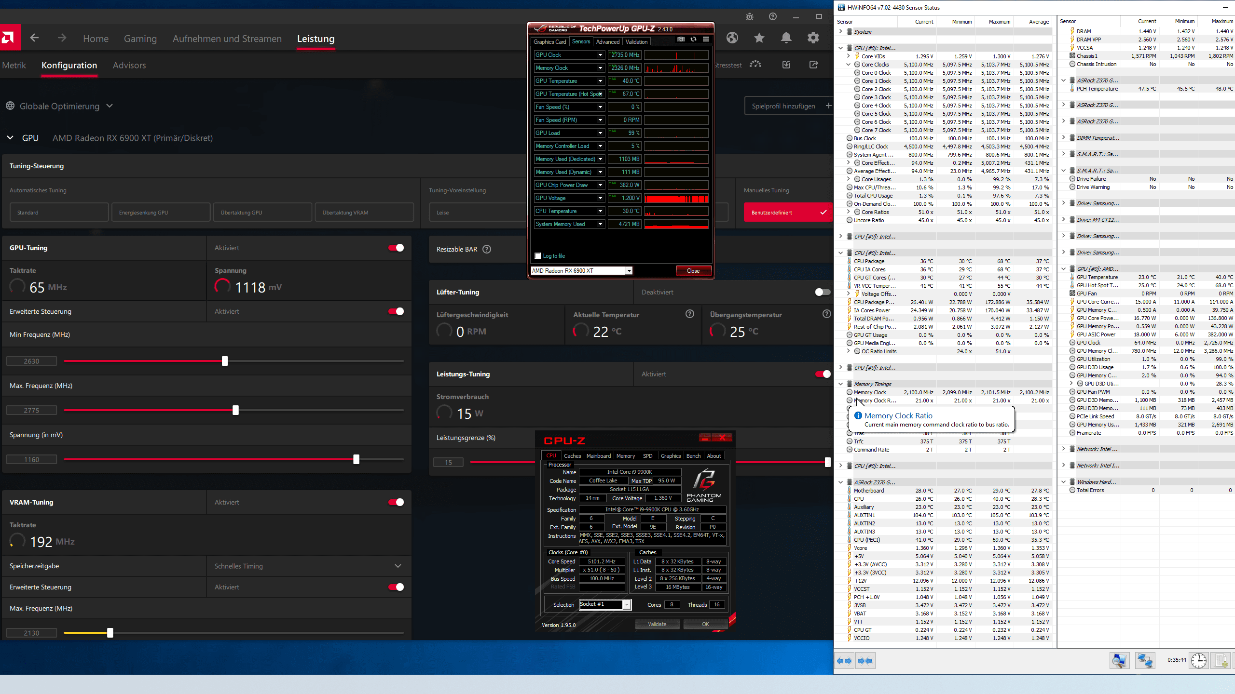
Task: Click the Spannung 1160 input field
Action: pos(31,459)
